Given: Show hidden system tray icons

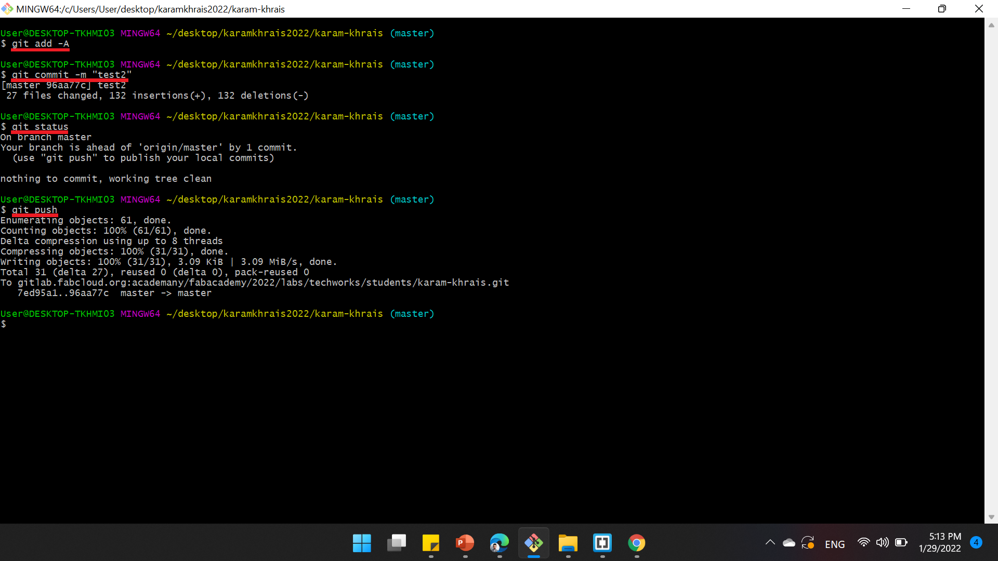Looking at the screenshot, I should (x=770, y=543).
